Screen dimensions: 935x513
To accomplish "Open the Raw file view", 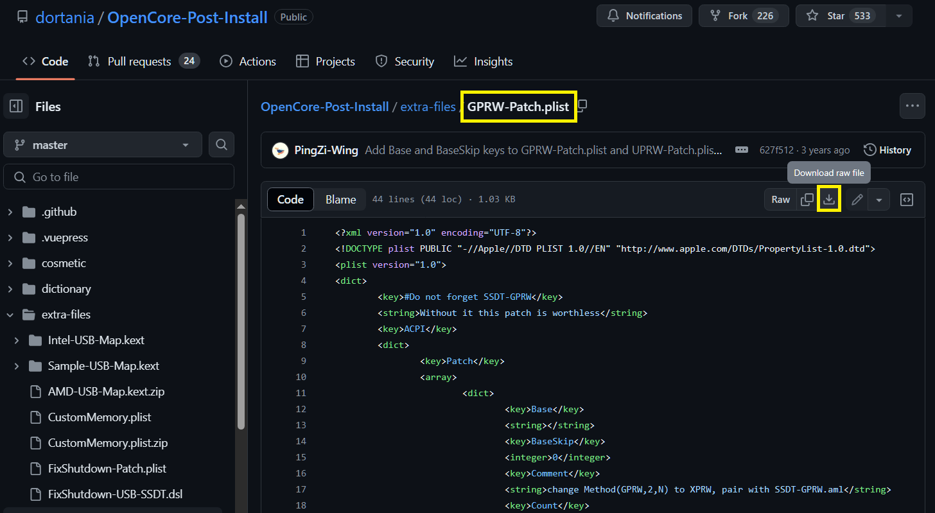I will [x=780, y=200].
